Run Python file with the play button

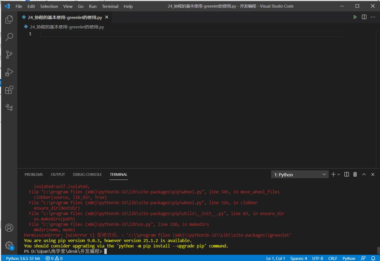pos(355,17)
